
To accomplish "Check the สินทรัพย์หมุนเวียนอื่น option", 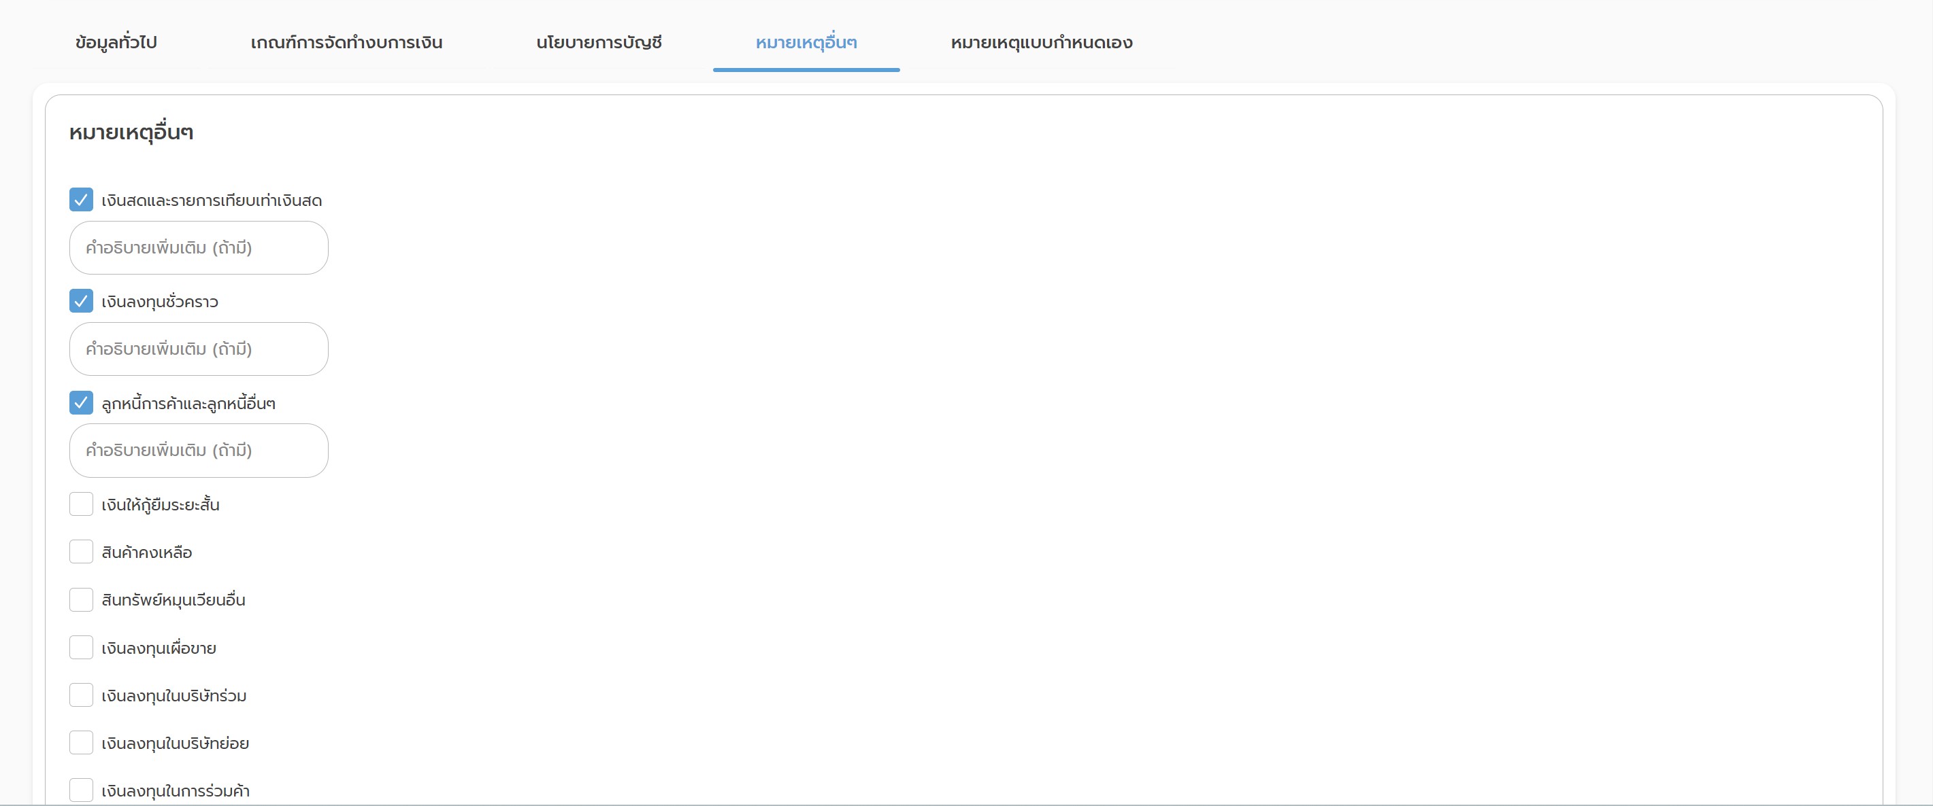I will [81, 600].
